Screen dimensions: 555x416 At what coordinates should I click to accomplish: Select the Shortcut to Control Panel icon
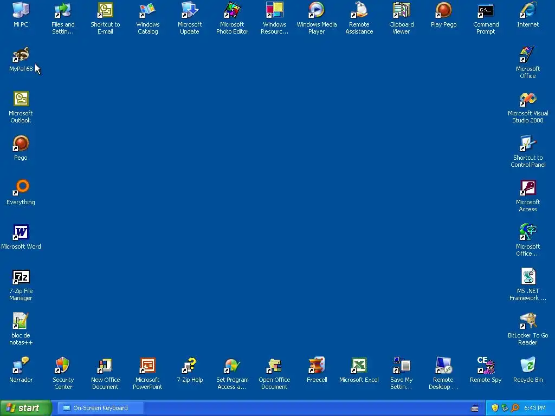[528, 144]
